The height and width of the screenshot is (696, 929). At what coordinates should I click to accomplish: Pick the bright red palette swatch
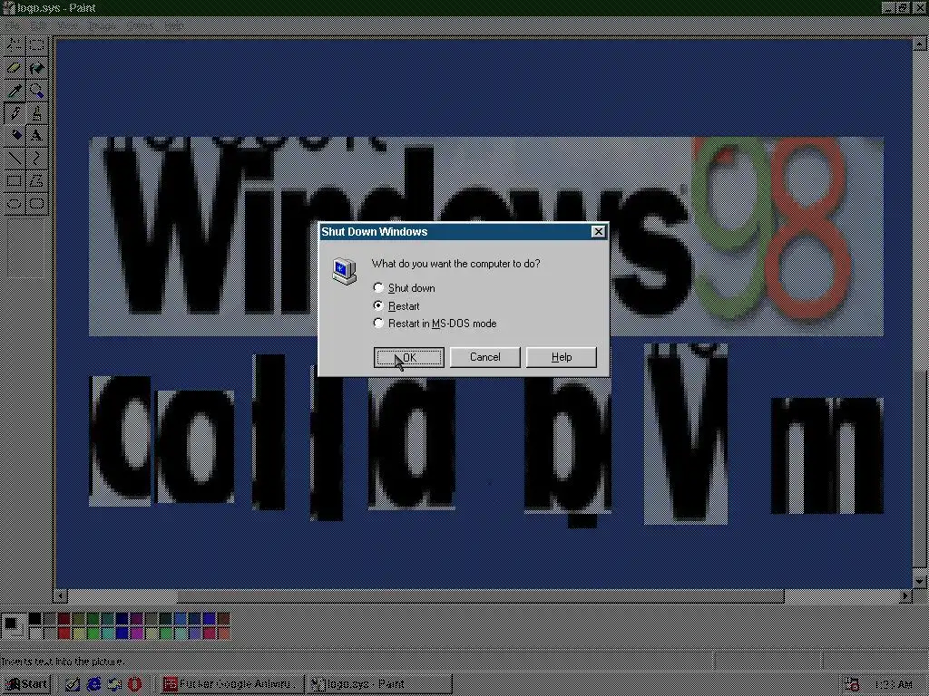click(x=64, y=633)
